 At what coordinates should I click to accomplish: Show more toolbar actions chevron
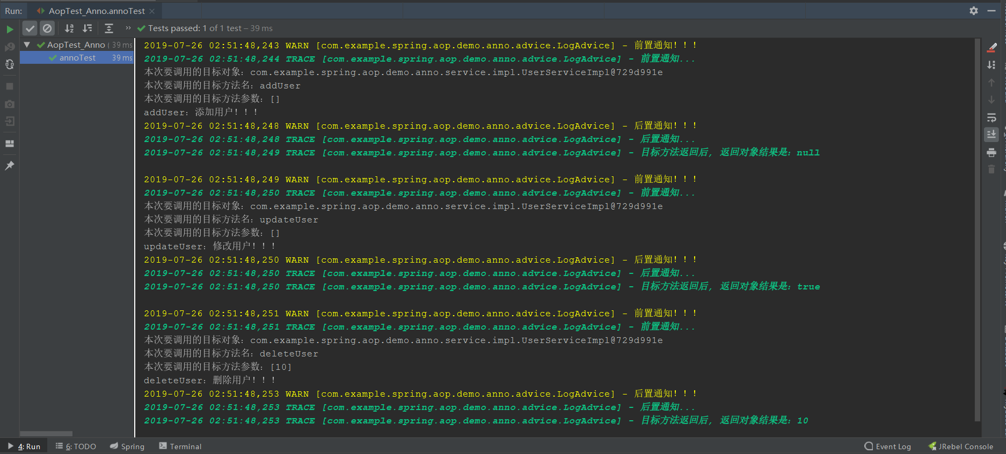click(128, 28)
